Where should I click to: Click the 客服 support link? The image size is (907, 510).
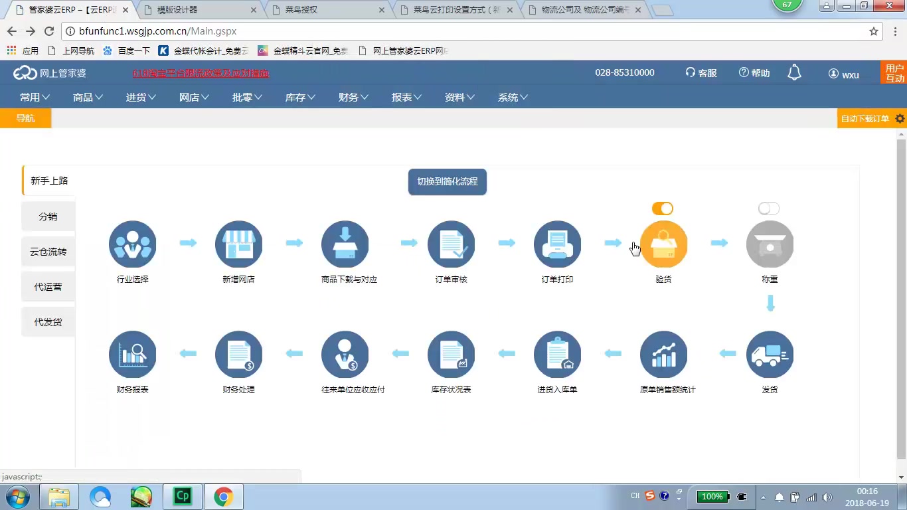701,73
